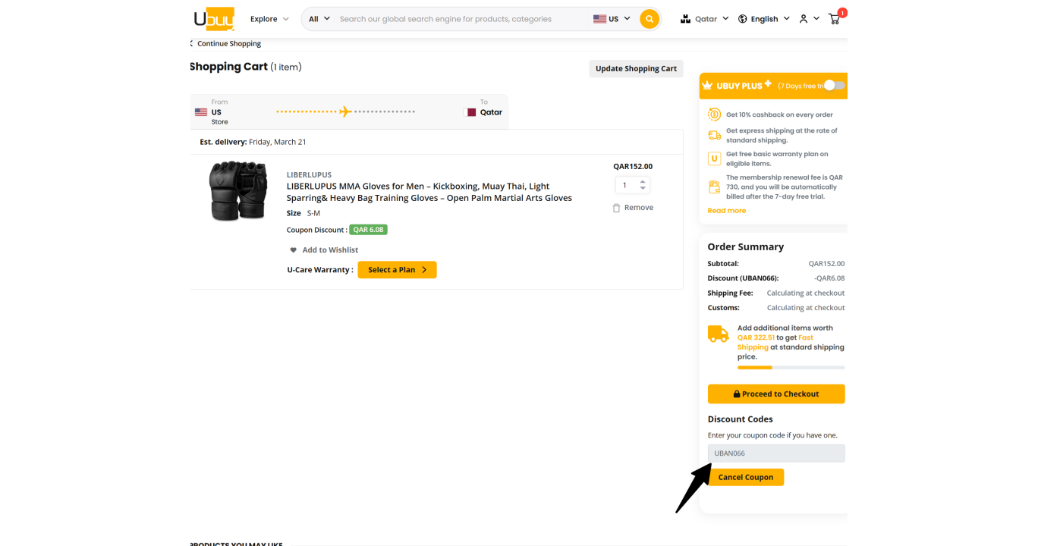Click the Qatar delivery country icon
Screen dimensions: 1038x546
(x=685, y=19)
